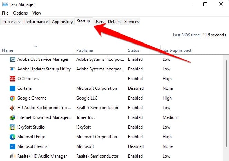Click the Adobe CS5 Service Manager icon

12,59
